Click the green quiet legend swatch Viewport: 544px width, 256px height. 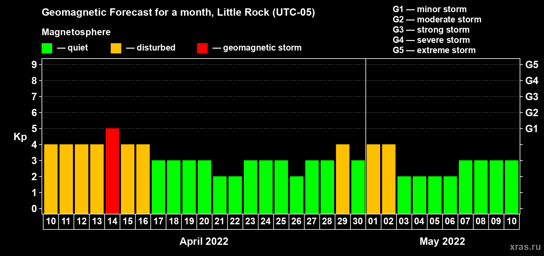[47, 48]
